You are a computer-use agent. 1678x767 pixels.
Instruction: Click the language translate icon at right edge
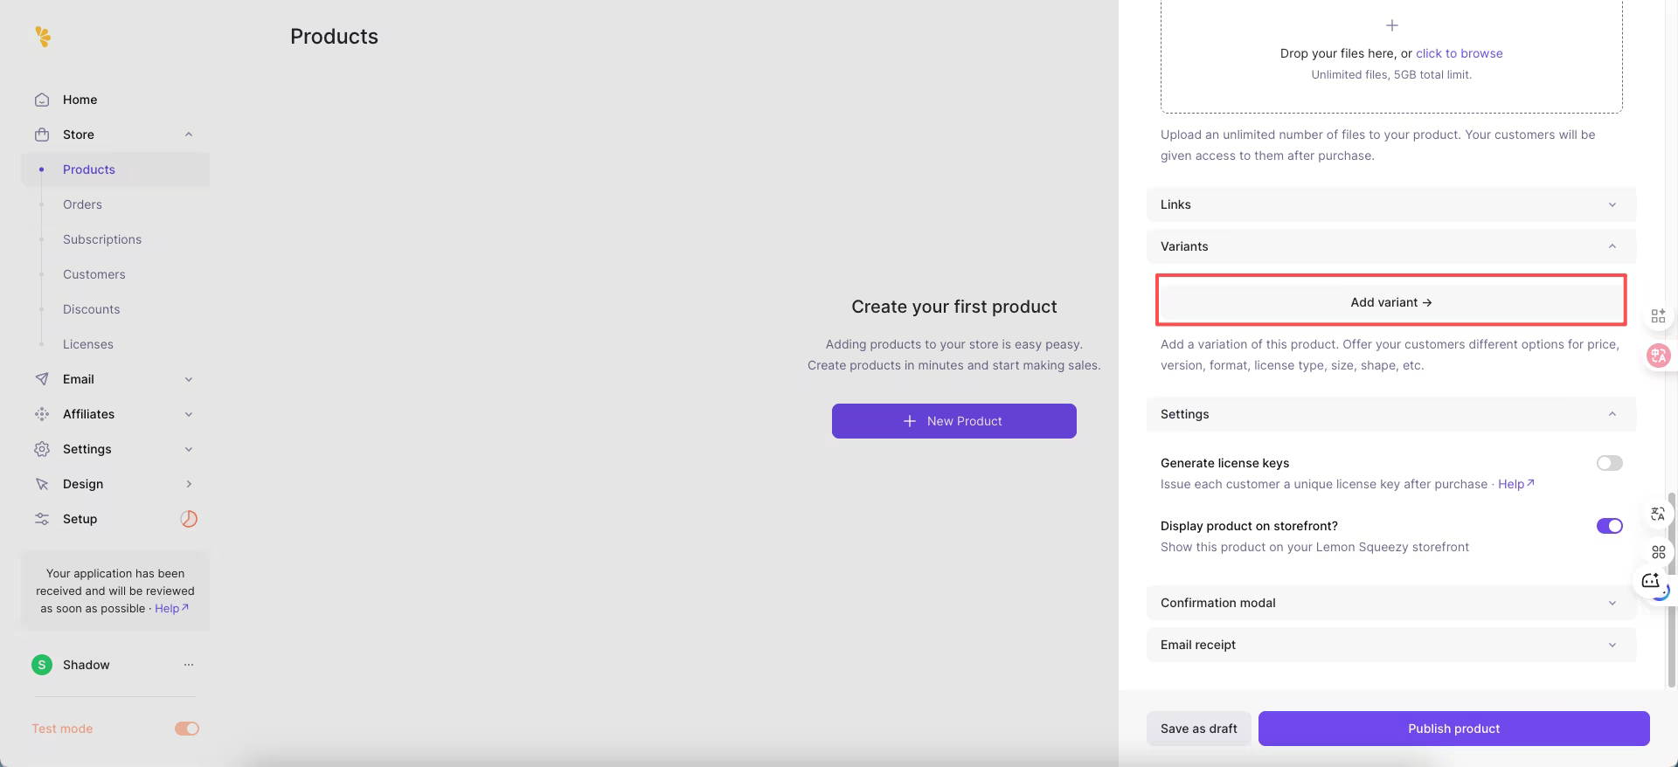(x=1658, y=514)
